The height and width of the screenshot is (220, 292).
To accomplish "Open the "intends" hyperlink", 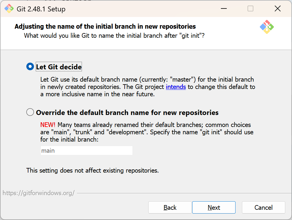I will tap(176, 87).
